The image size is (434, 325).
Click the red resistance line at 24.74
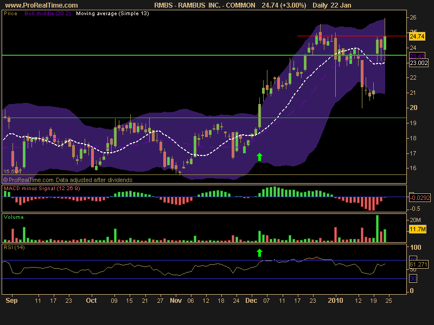tap(352, 36)
